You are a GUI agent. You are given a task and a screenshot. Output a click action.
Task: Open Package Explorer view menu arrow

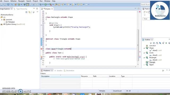pos(37,12)
